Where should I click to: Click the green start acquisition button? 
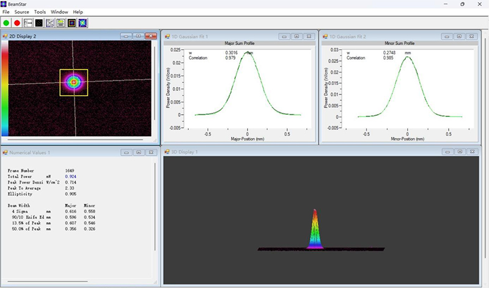pos(6,23)
